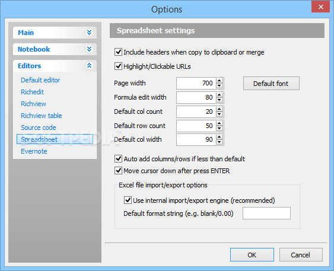Open Evernote settings page
The height and width of the screenshot is (271, 334).
click(34, 151)
